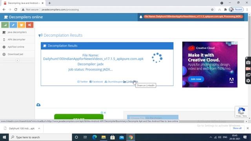
Task: Open File Explorer from taskbar
Action: coord(104,137)
